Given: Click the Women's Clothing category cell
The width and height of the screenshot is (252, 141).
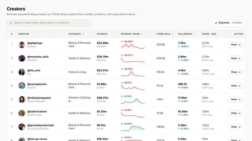Looking at the screenshot, I should coord(80,99).
